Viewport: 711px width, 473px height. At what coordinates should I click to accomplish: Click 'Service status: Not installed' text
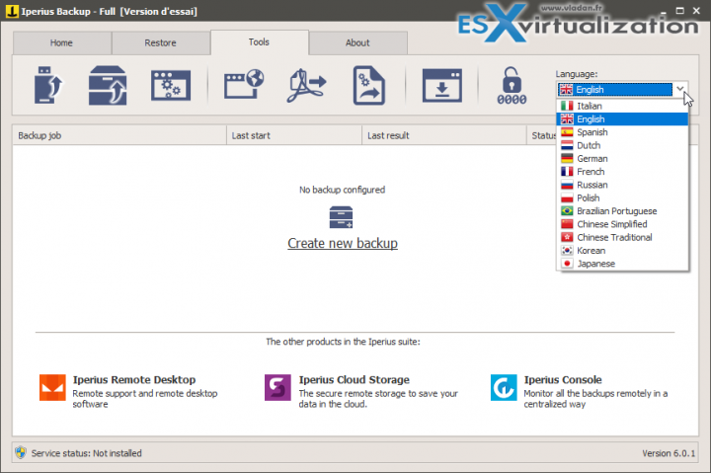(x=86, y=453)
